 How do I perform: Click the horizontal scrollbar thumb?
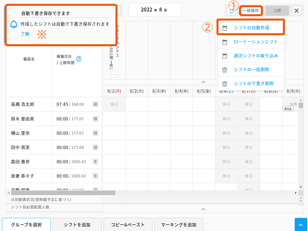click(63, 193)
